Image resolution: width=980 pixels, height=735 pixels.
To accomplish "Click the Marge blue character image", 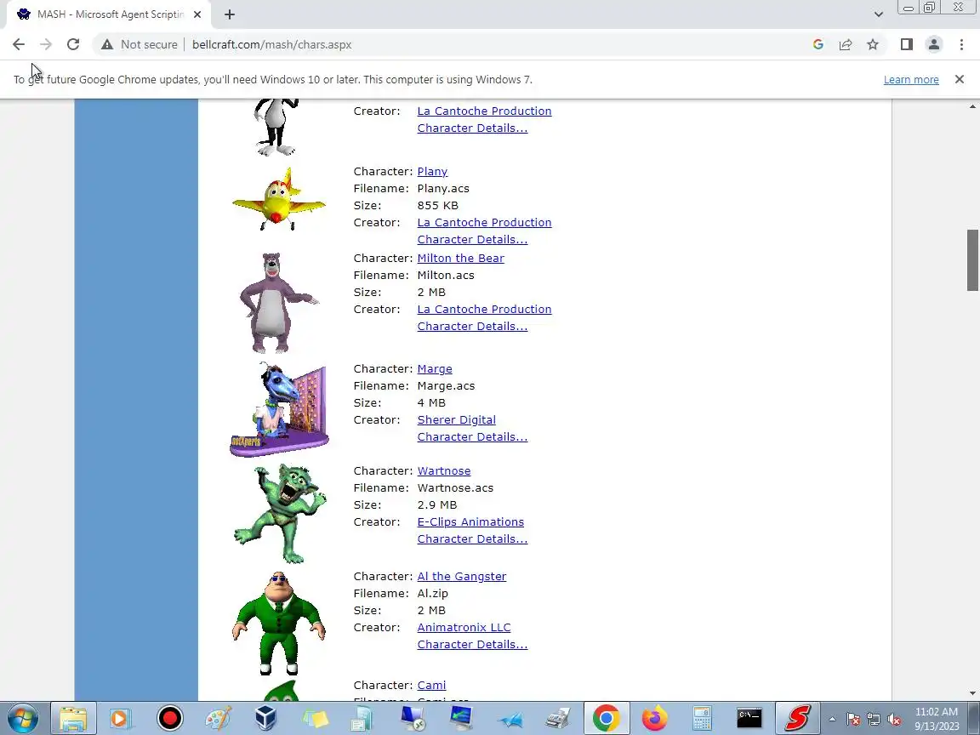I will point(279,410).
